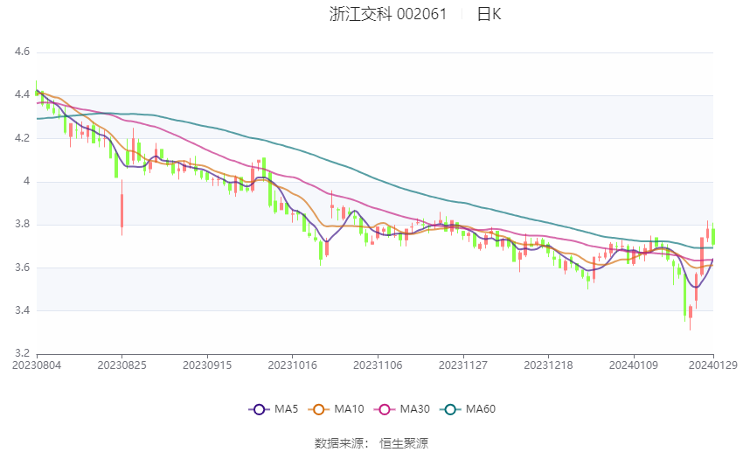
Task: Click y-axis value 4.2
Action: (22, 138)
